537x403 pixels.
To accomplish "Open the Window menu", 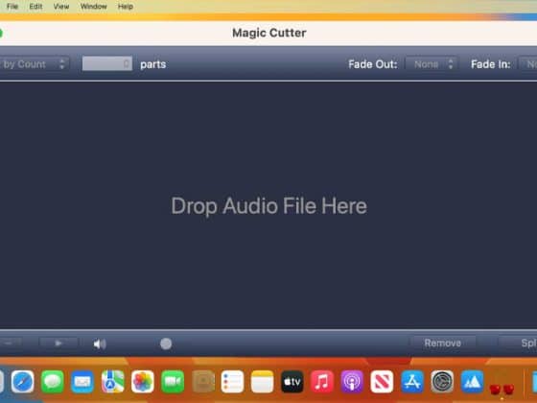I will pyautogui.click(x=94, y=6).
